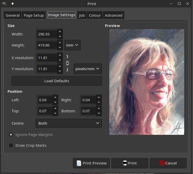Decrease Height using the down arrow

[x=60, y=48]
